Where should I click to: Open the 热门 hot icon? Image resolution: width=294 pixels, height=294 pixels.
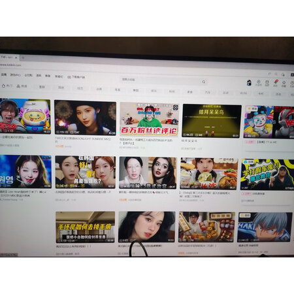7,86
